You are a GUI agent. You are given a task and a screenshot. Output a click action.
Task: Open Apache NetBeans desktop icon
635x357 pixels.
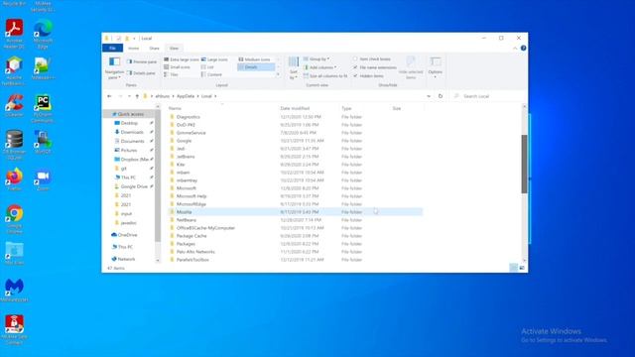(x=14, y=70)
